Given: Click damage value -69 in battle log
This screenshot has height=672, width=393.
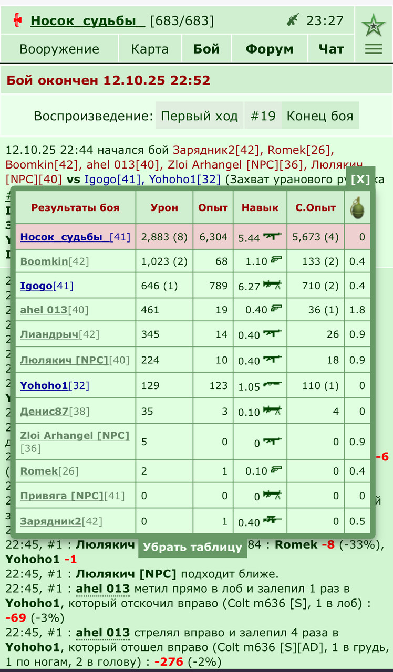Looking at the screenshot, I should [16, 618].
